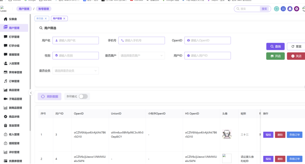Focus the 用户名 input field
305x164 pixels.
tap(75, 40)
